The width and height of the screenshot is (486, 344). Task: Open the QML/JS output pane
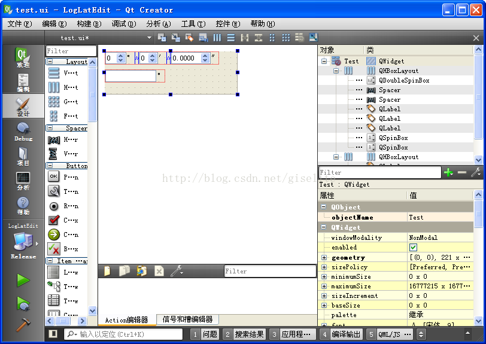pyautogui.click(x=389, y=334)
